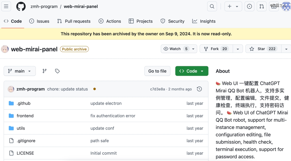The height and width of the screenshot is (161, 291).
Task: Click the repository owner avatar beside title
Action: (x=5, y=49)
